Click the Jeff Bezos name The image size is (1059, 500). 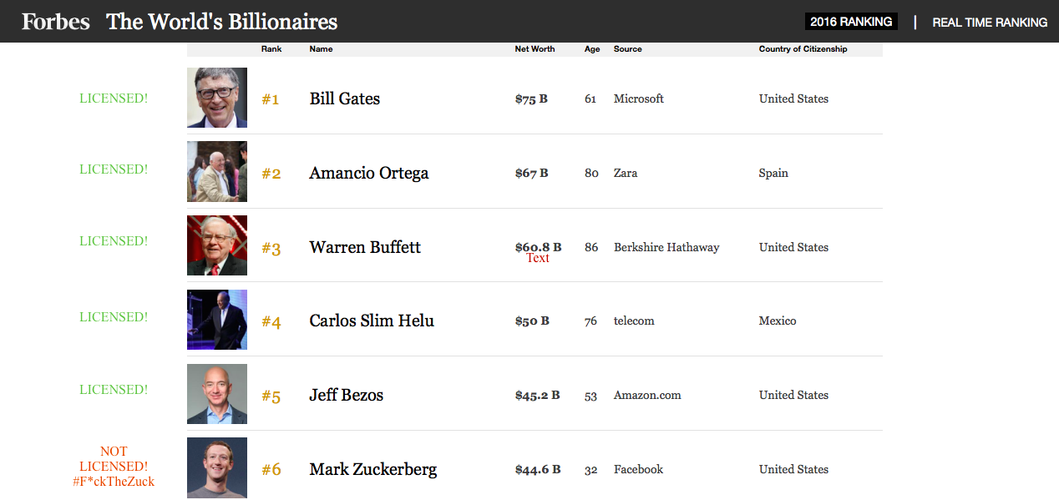pos(346,395)
